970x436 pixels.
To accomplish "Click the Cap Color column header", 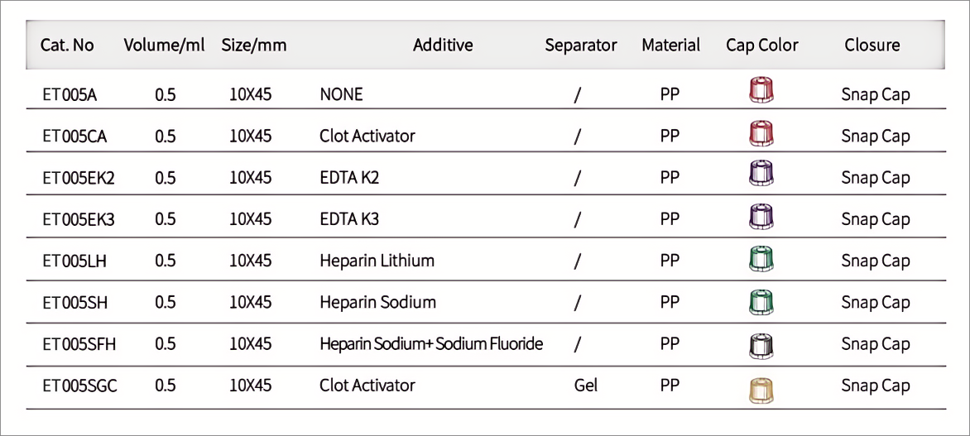I will [762, 45].
